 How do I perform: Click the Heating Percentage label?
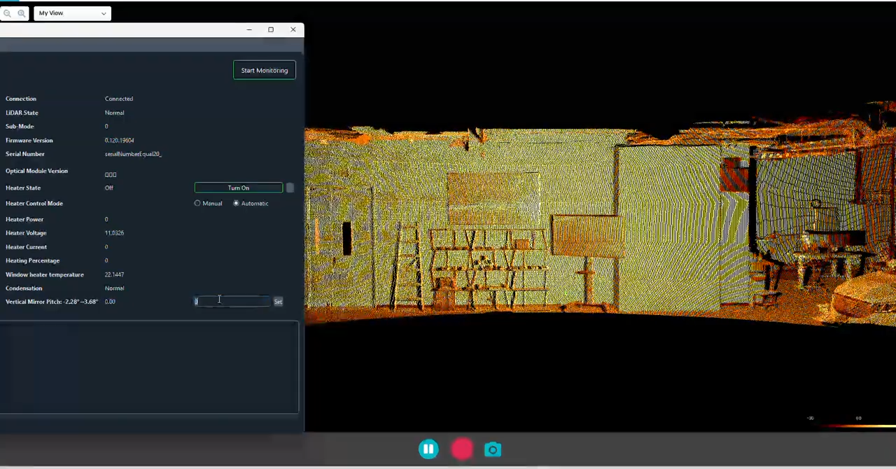click(x=32, y=260)
